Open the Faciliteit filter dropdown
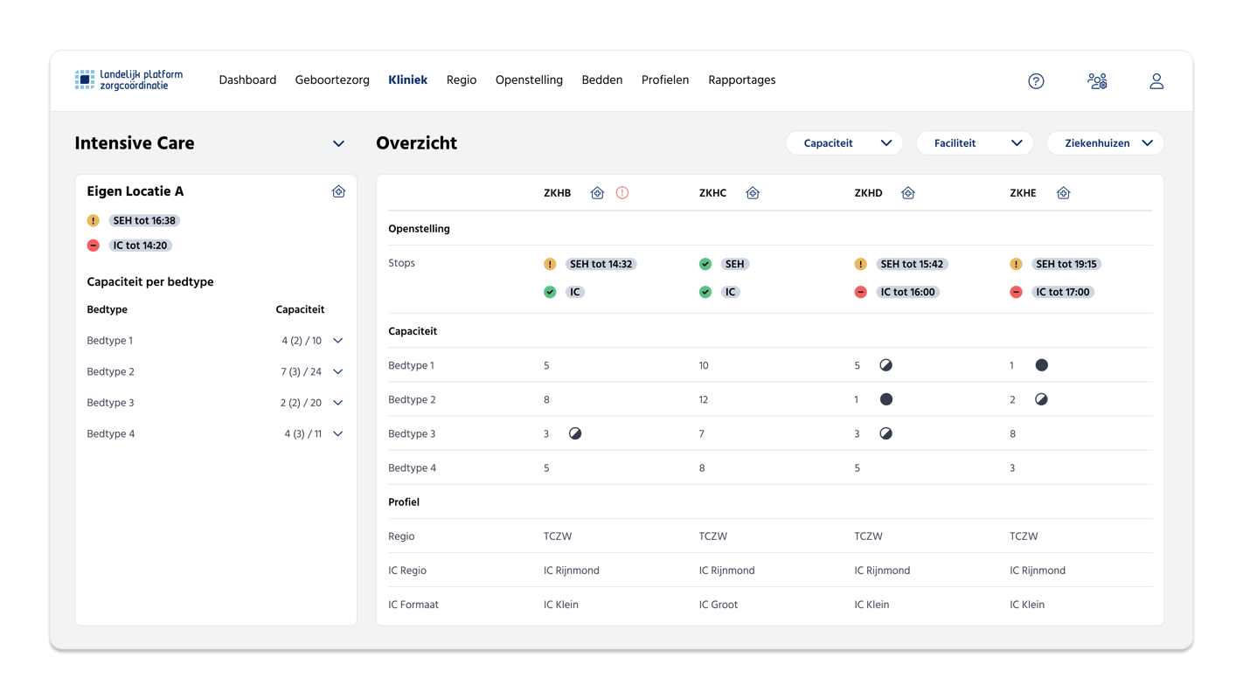This screenshot has height=699, width=1243. click(x=974, y=143)
